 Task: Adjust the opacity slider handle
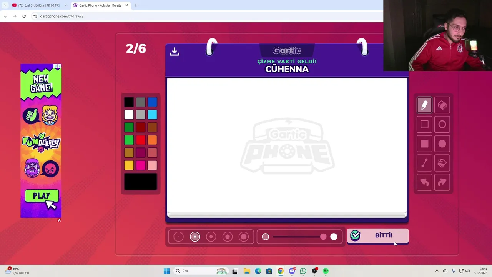323,237
